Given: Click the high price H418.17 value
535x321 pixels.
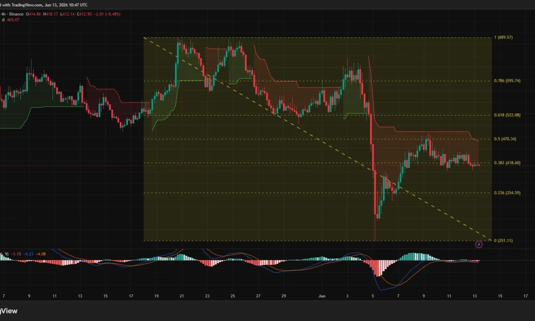Looking at the screenshot, I should pyautogui.click(x=50, y=14).
